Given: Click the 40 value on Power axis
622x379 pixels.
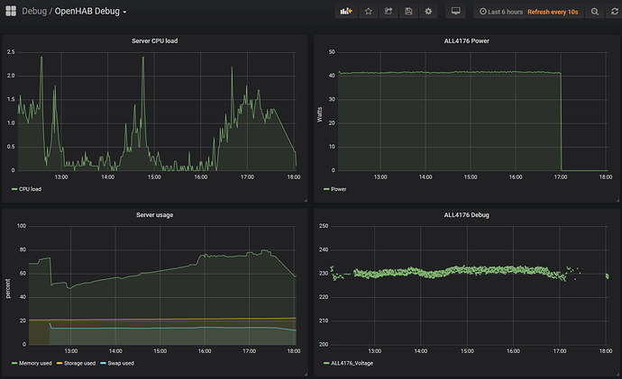Looking at the screenshot, I should tap(332, 76).
